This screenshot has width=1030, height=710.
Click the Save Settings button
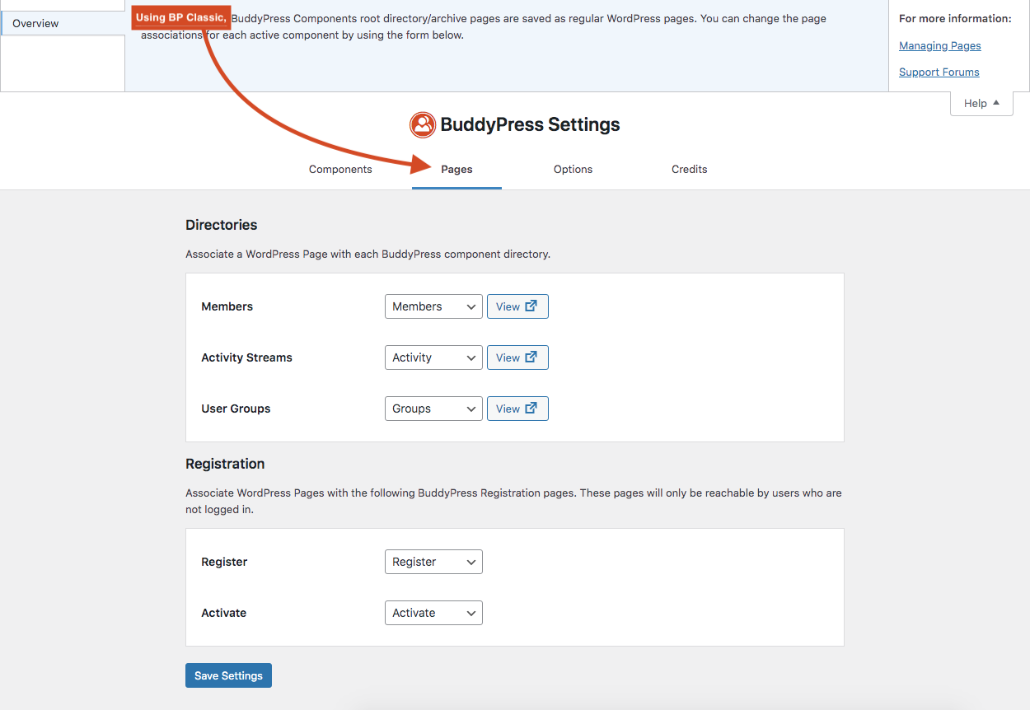[x=228, y=675]
